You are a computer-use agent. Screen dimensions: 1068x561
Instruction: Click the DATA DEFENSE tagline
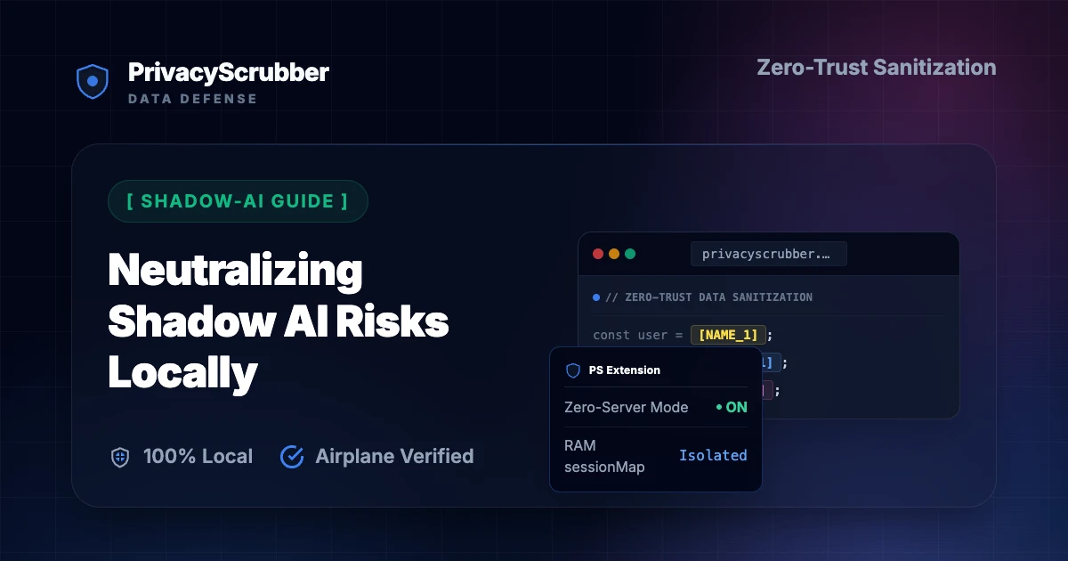pyautogui.click(x=192, y=99)
